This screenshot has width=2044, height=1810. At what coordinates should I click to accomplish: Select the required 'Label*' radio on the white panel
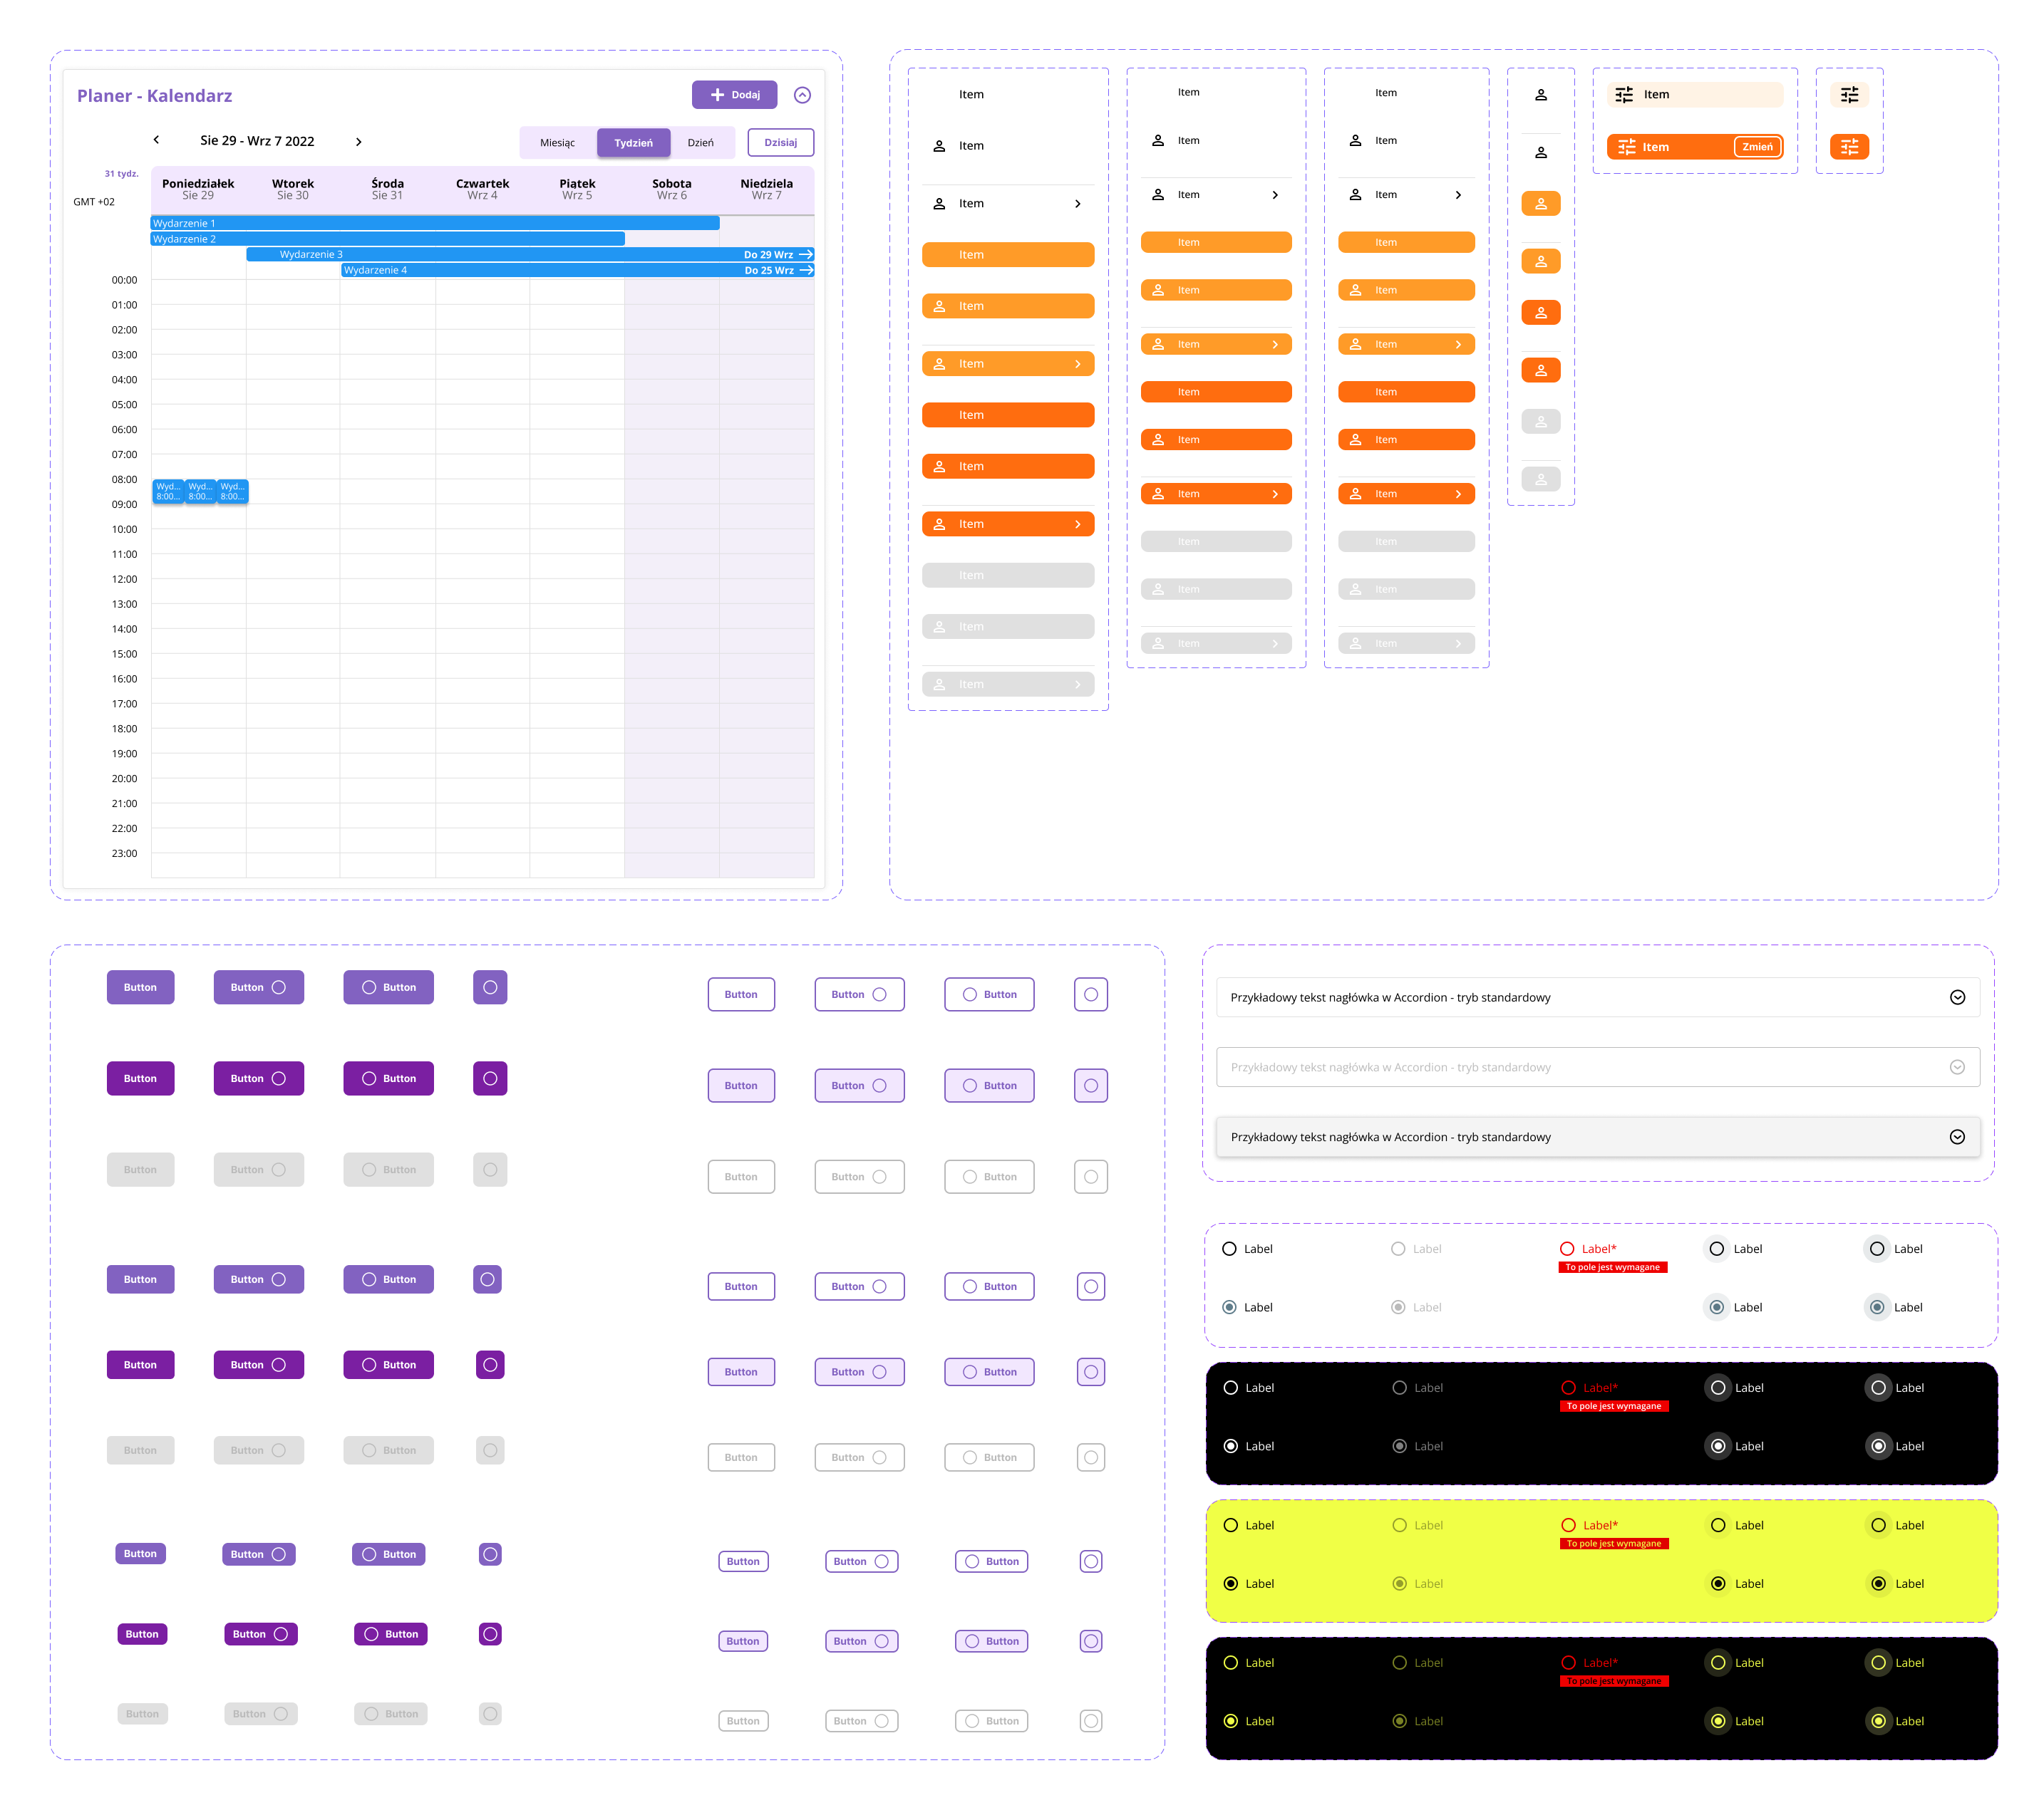pos(1567,1249)
